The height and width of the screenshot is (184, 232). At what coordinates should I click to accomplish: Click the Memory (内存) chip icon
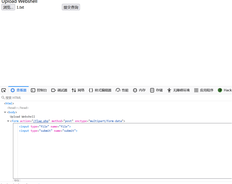pos(135,90)
